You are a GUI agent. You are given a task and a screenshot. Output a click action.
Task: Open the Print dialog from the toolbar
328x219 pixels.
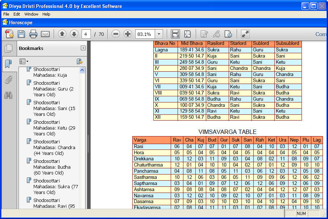(x=33, y=34)
